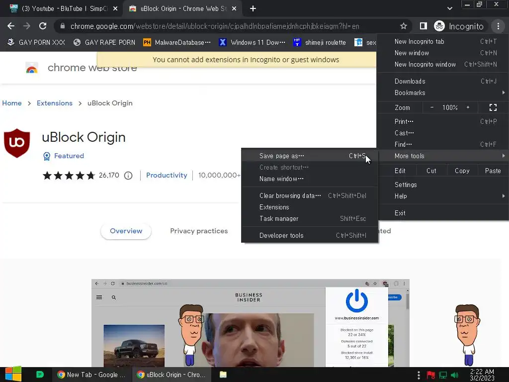Select the Overview tab

(126, 231)
